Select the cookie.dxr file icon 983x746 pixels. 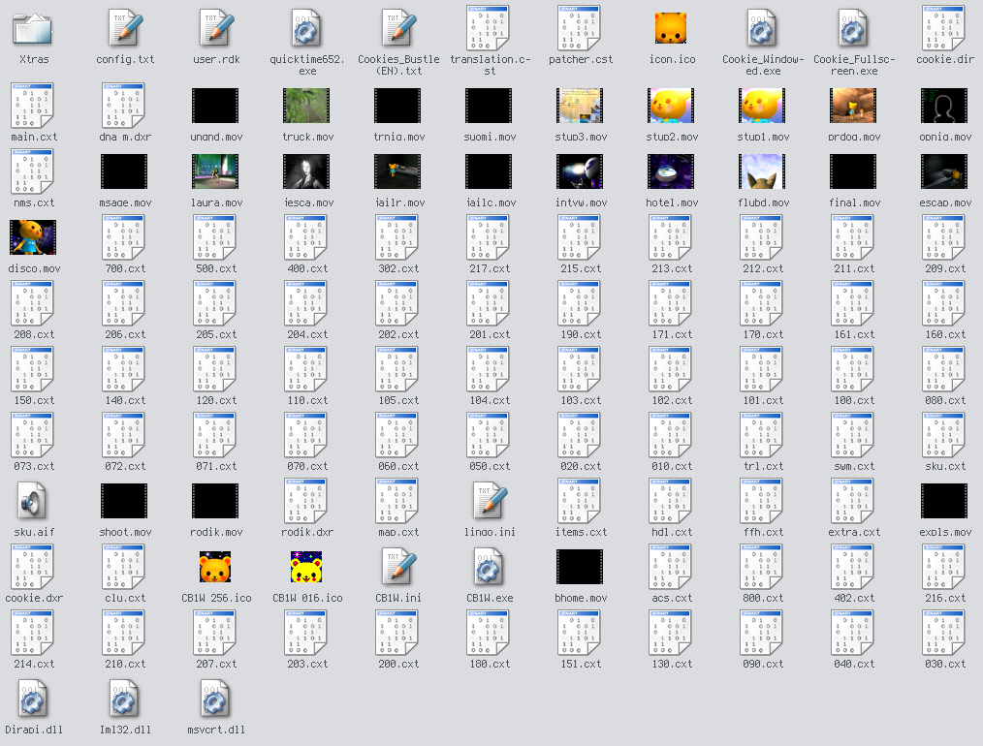click(x=33, y=567)
